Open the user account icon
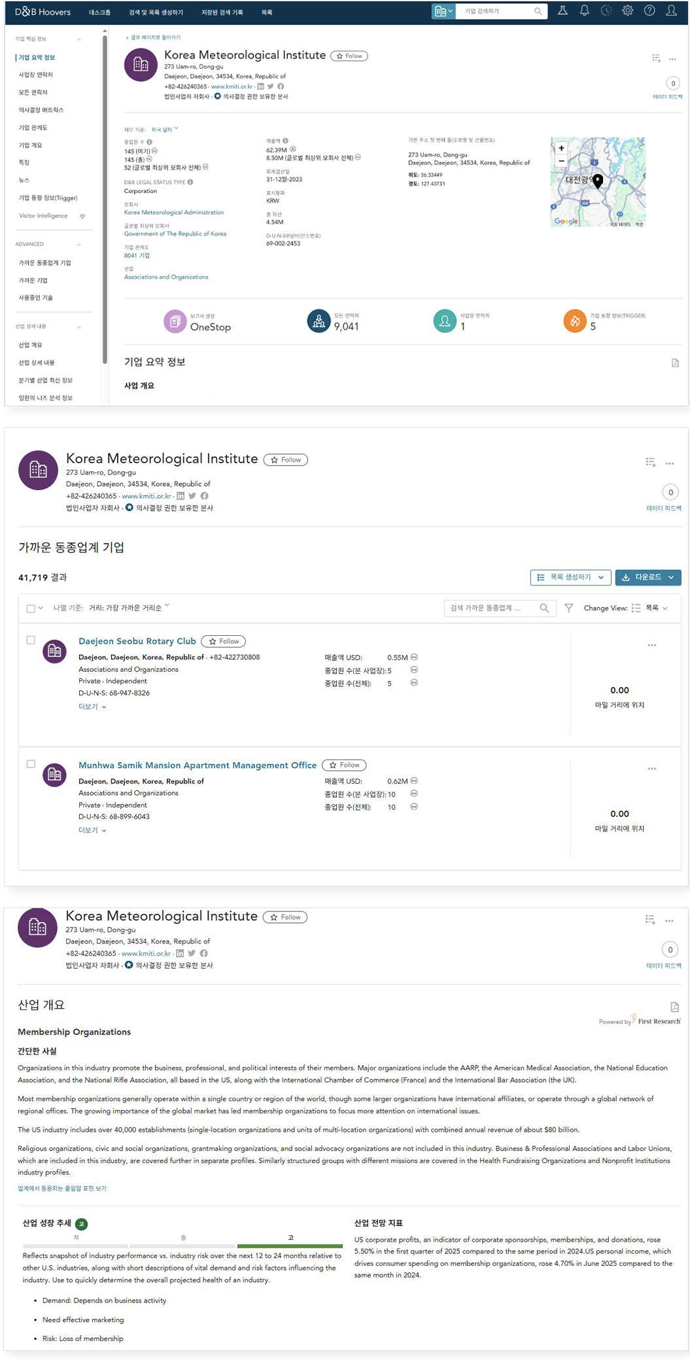690x1364 pixels. tap(672, 12)
